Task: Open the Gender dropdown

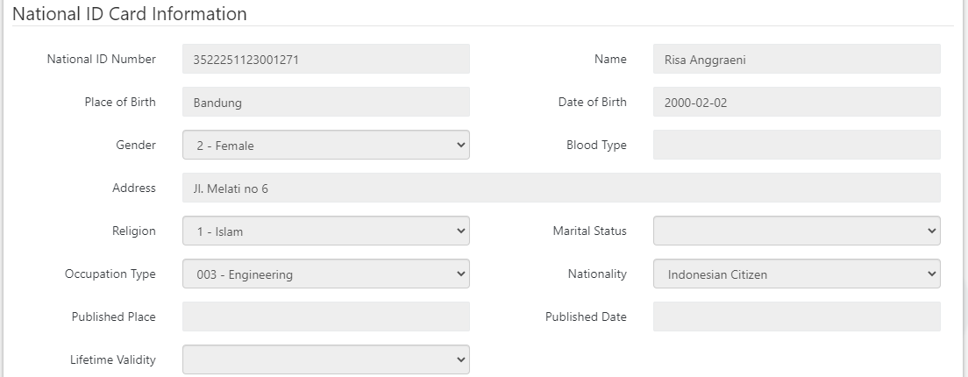Action: click(x=325, y=146)
